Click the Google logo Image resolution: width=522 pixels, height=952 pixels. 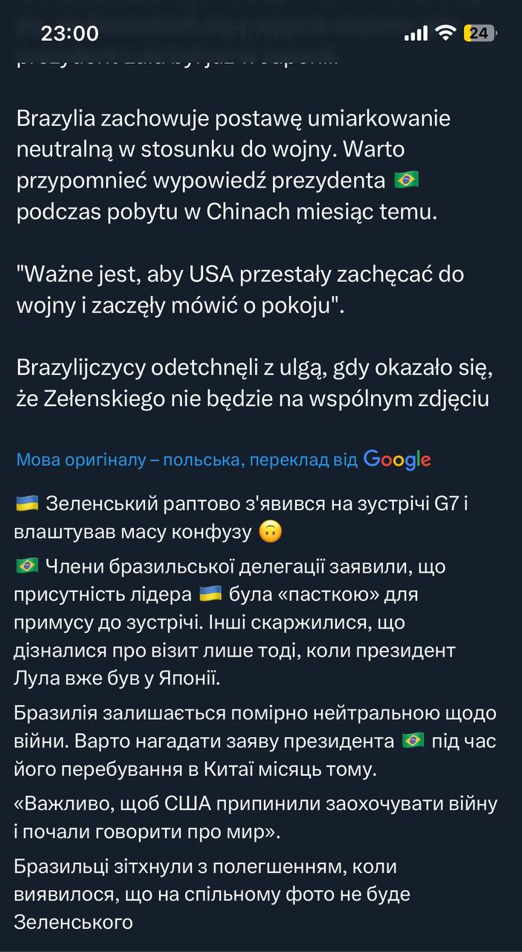(397, 460)
